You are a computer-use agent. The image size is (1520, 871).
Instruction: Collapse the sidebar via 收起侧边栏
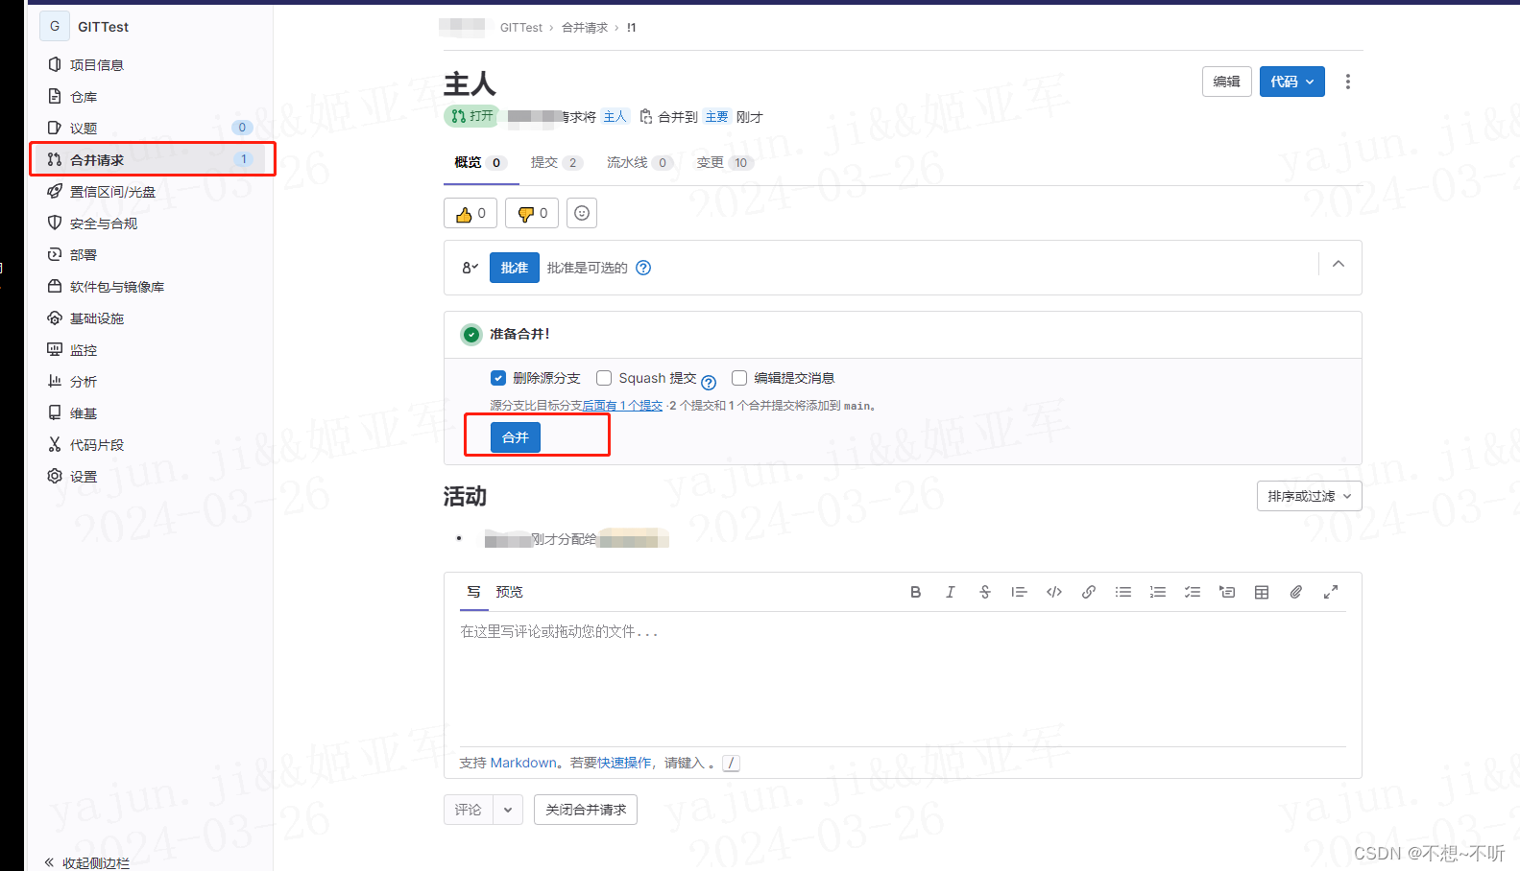pyautogui.click(x=86, y=862)
